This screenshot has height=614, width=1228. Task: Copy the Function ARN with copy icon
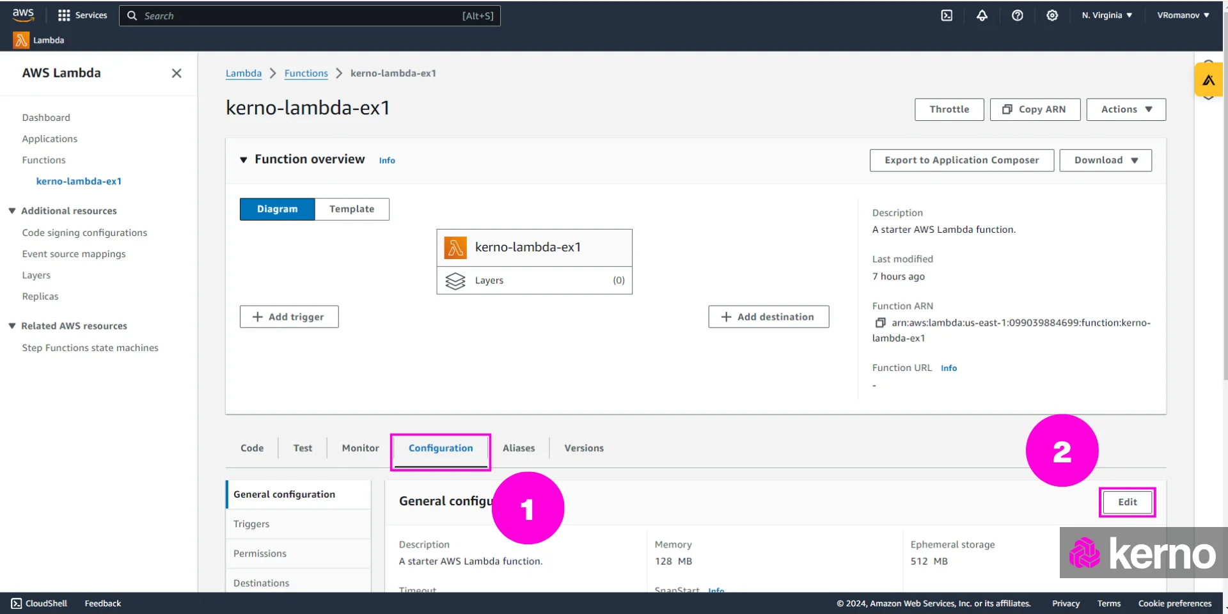pyautogui.click(x=880, y=323)
